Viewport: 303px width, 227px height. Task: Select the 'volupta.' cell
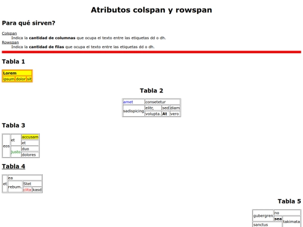(153, 114)
